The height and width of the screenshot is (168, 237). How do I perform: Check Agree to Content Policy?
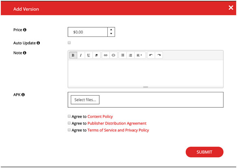tap(69, 116)
